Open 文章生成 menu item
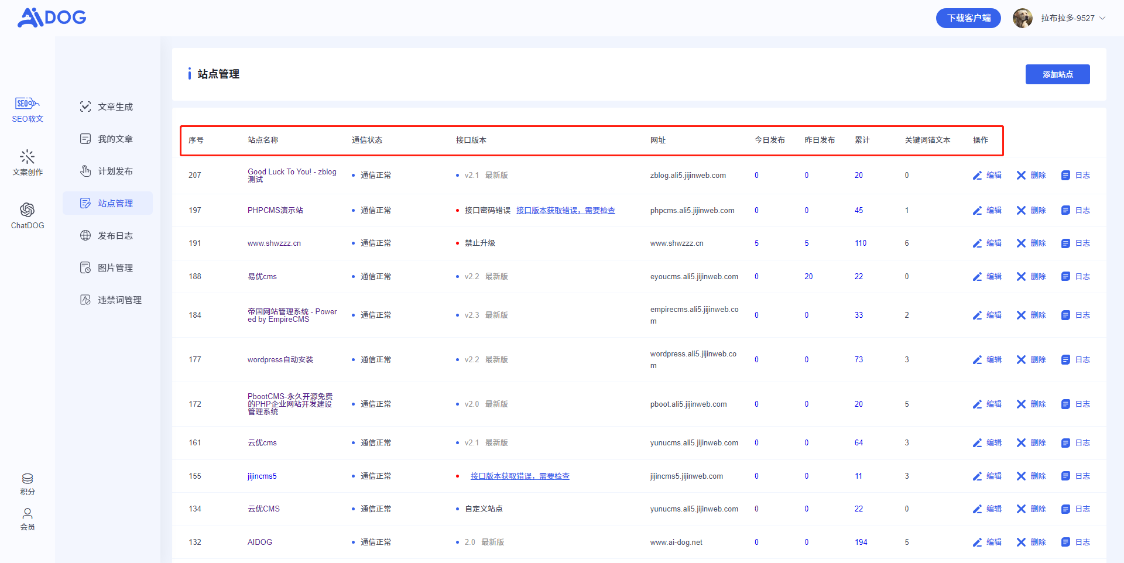Screen dimensions: 1124x563 [x=108, y=107]
